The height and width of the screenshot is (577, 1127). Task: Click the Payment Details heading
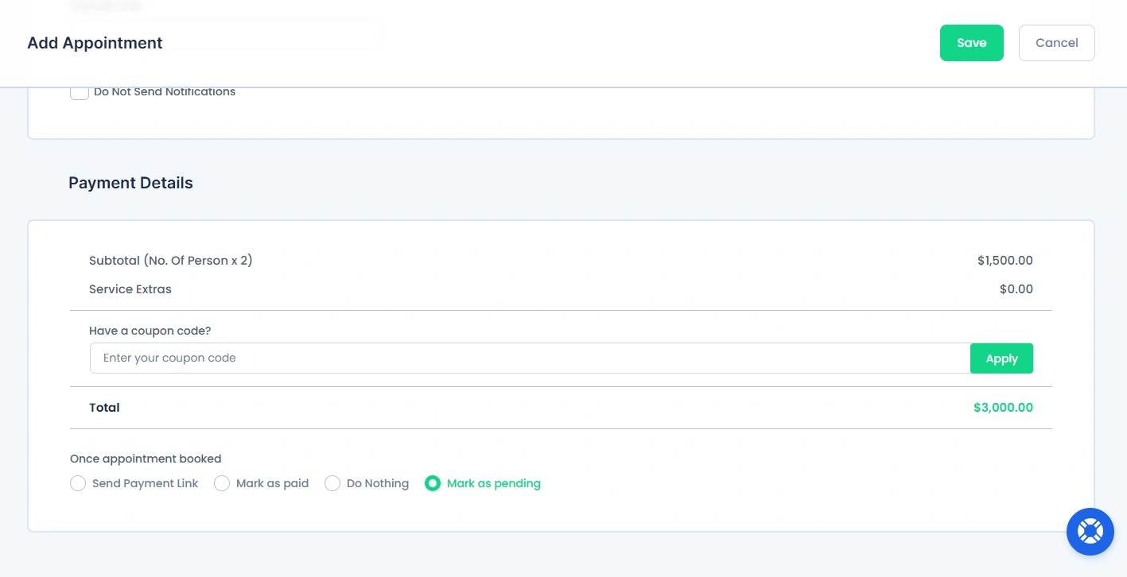(130, 183)
